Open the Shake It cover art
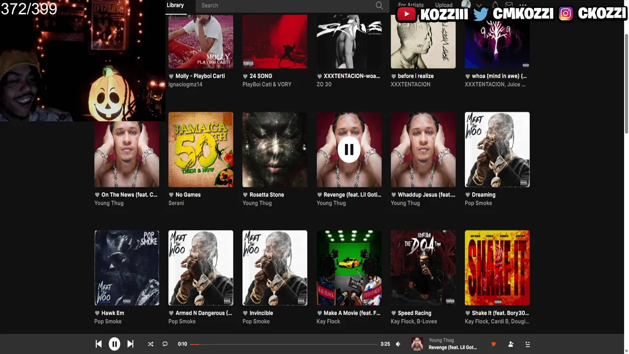 coord(497,268)
